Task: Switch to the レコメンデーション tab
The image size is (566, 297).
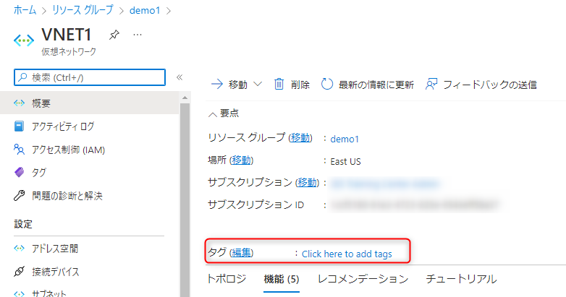Action: 363,279
